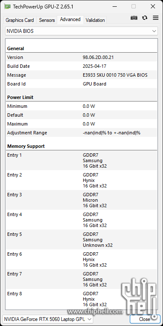Select the BIOS Version row
163x326 pixels.
tap(81, 57)
